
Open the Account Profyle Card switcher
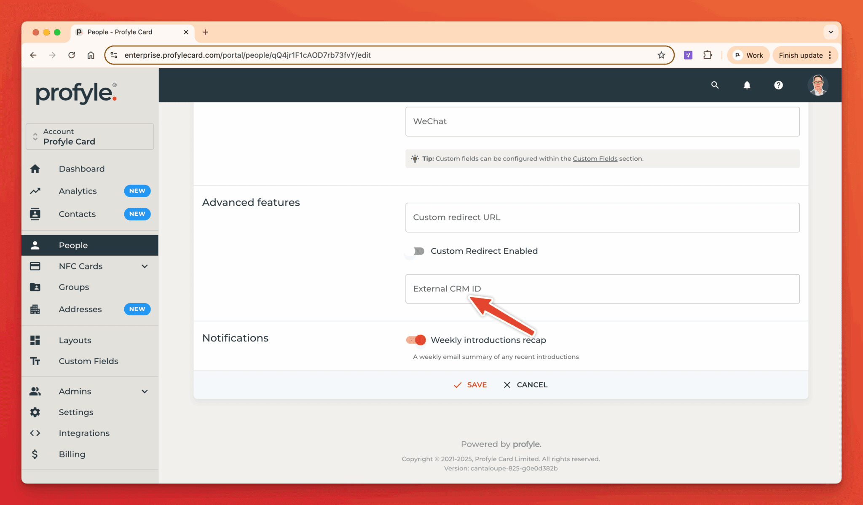click(90, 137)
